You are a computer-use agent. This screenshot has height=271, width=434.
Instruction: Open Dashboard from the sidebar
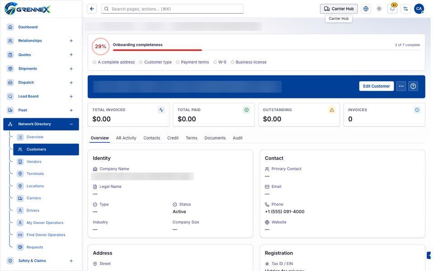pos(41,27)
